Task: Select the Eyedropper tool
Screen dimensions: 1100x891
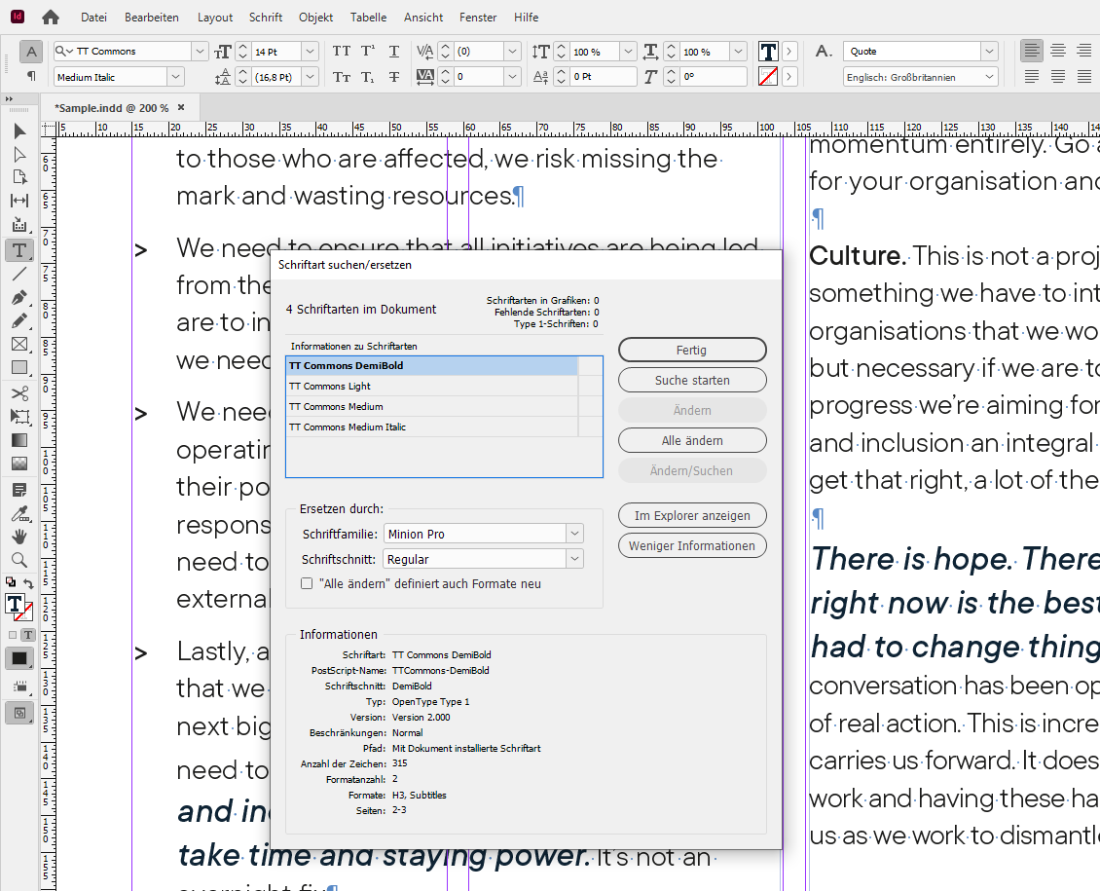Action: point(19,511)
